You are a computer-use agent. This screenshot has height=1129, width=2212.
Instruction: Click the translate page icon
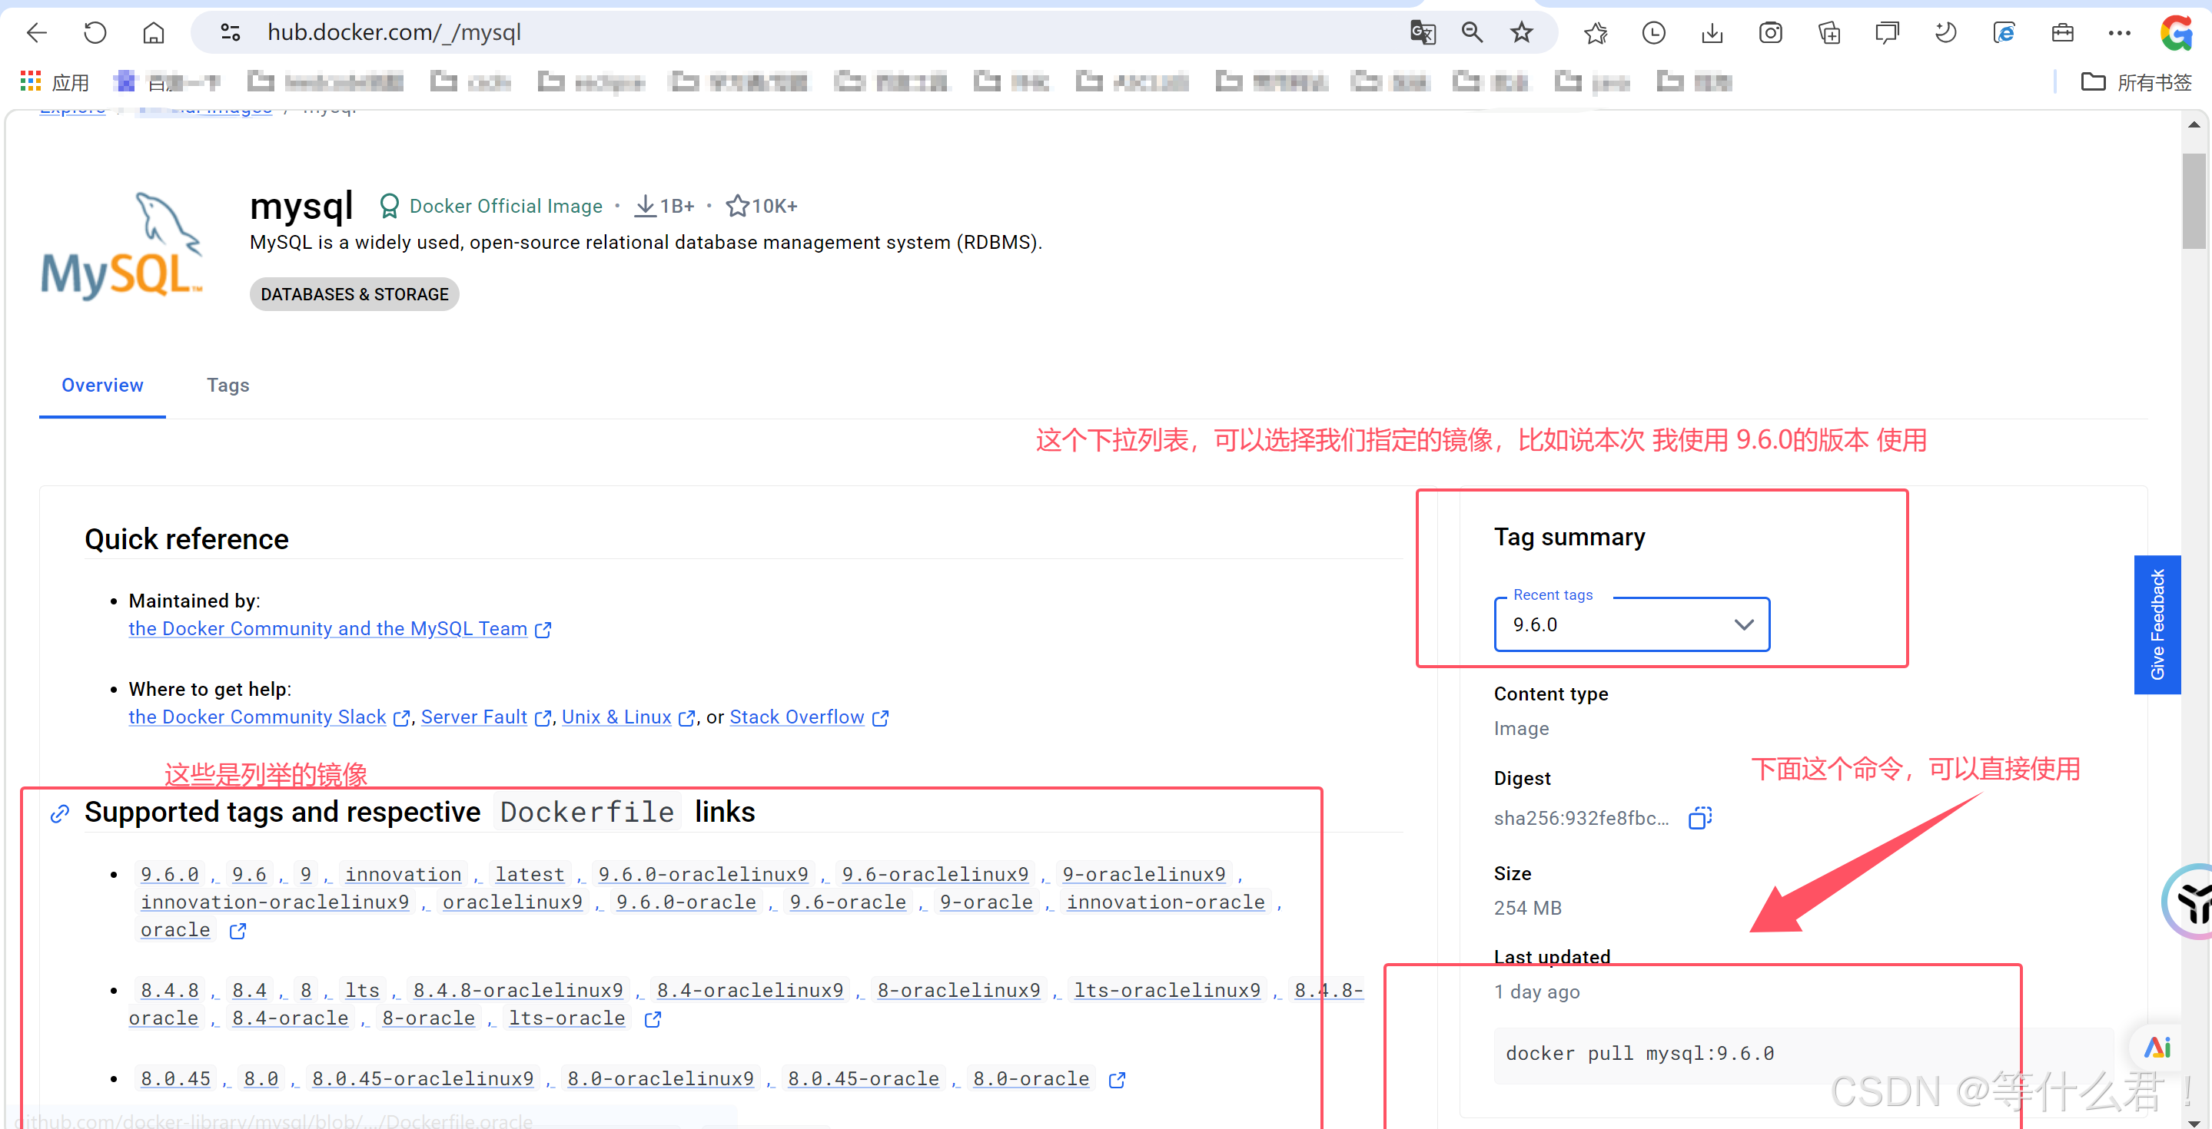pyautogui.click(x=1422, y=34)
